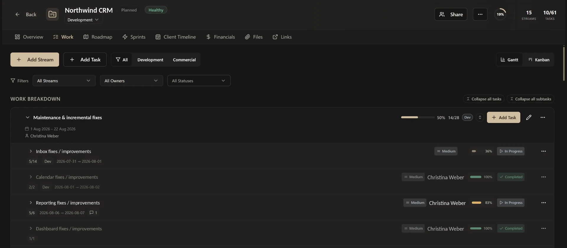Click the Dev badge on Maintenance stream
The image size is (567, 248).
coord(467,117)
